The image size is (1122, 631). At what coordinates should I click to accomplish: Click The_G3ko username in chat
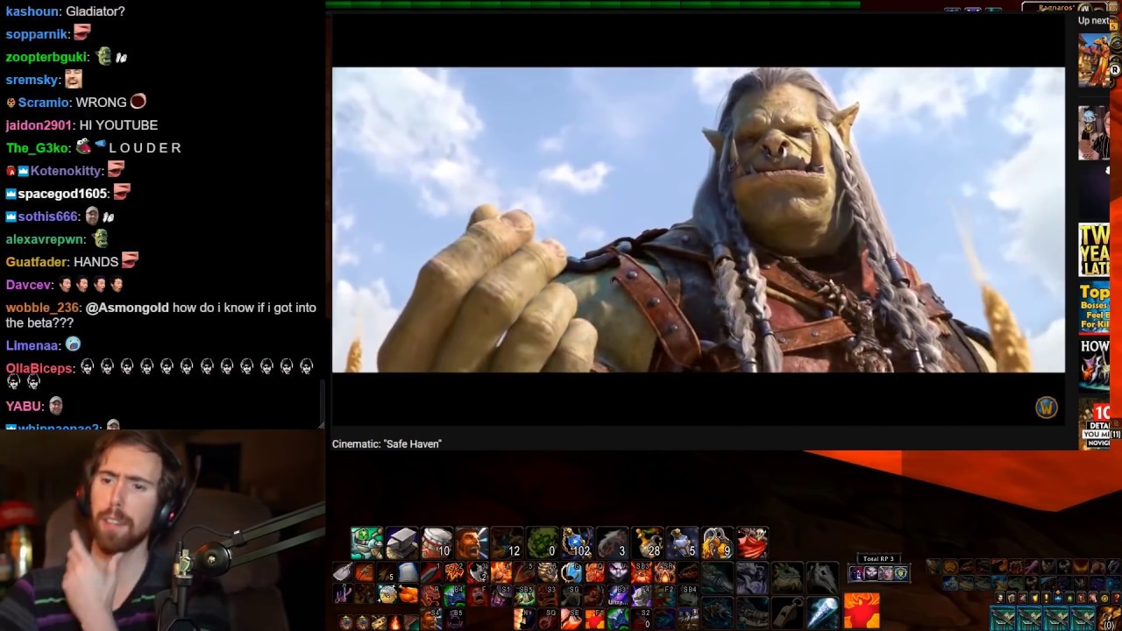point(38,148)
